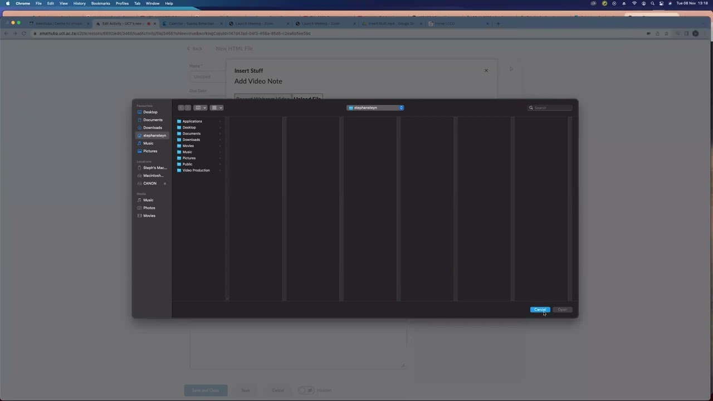This screenshot has height=401, width=713.
Task: Eject the CANON volume
Action: 165,183
